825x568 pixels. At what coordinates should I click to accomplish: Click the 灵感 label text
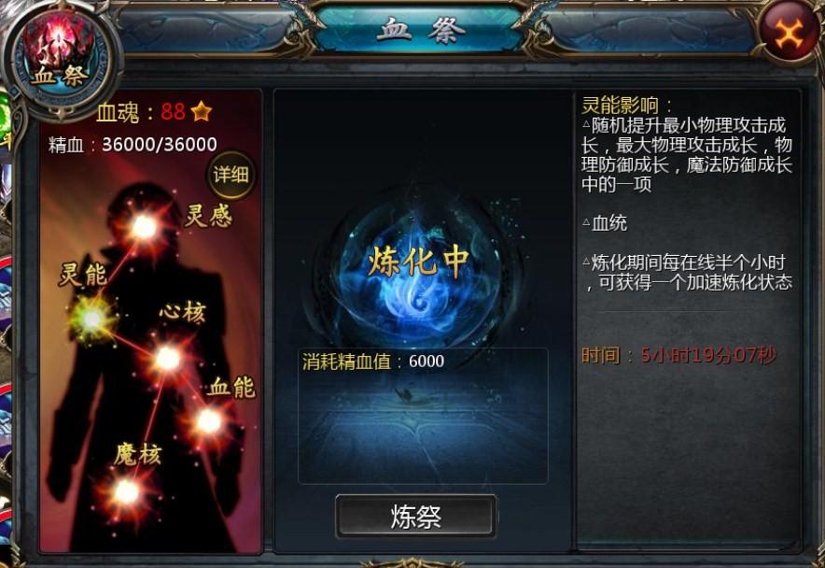(x=208, y=215)
